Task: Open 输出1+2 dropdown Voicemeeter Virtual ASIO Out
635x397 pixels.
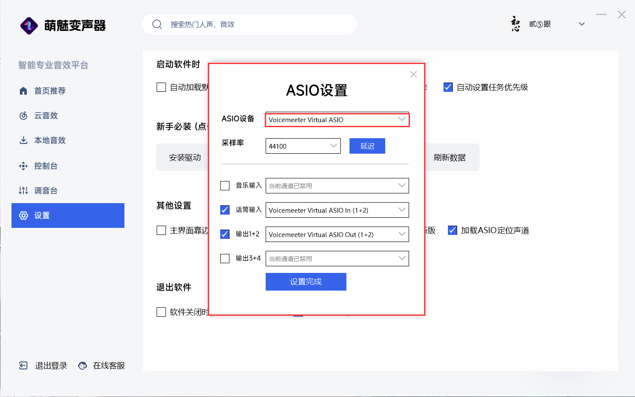Action: (337, 234)
